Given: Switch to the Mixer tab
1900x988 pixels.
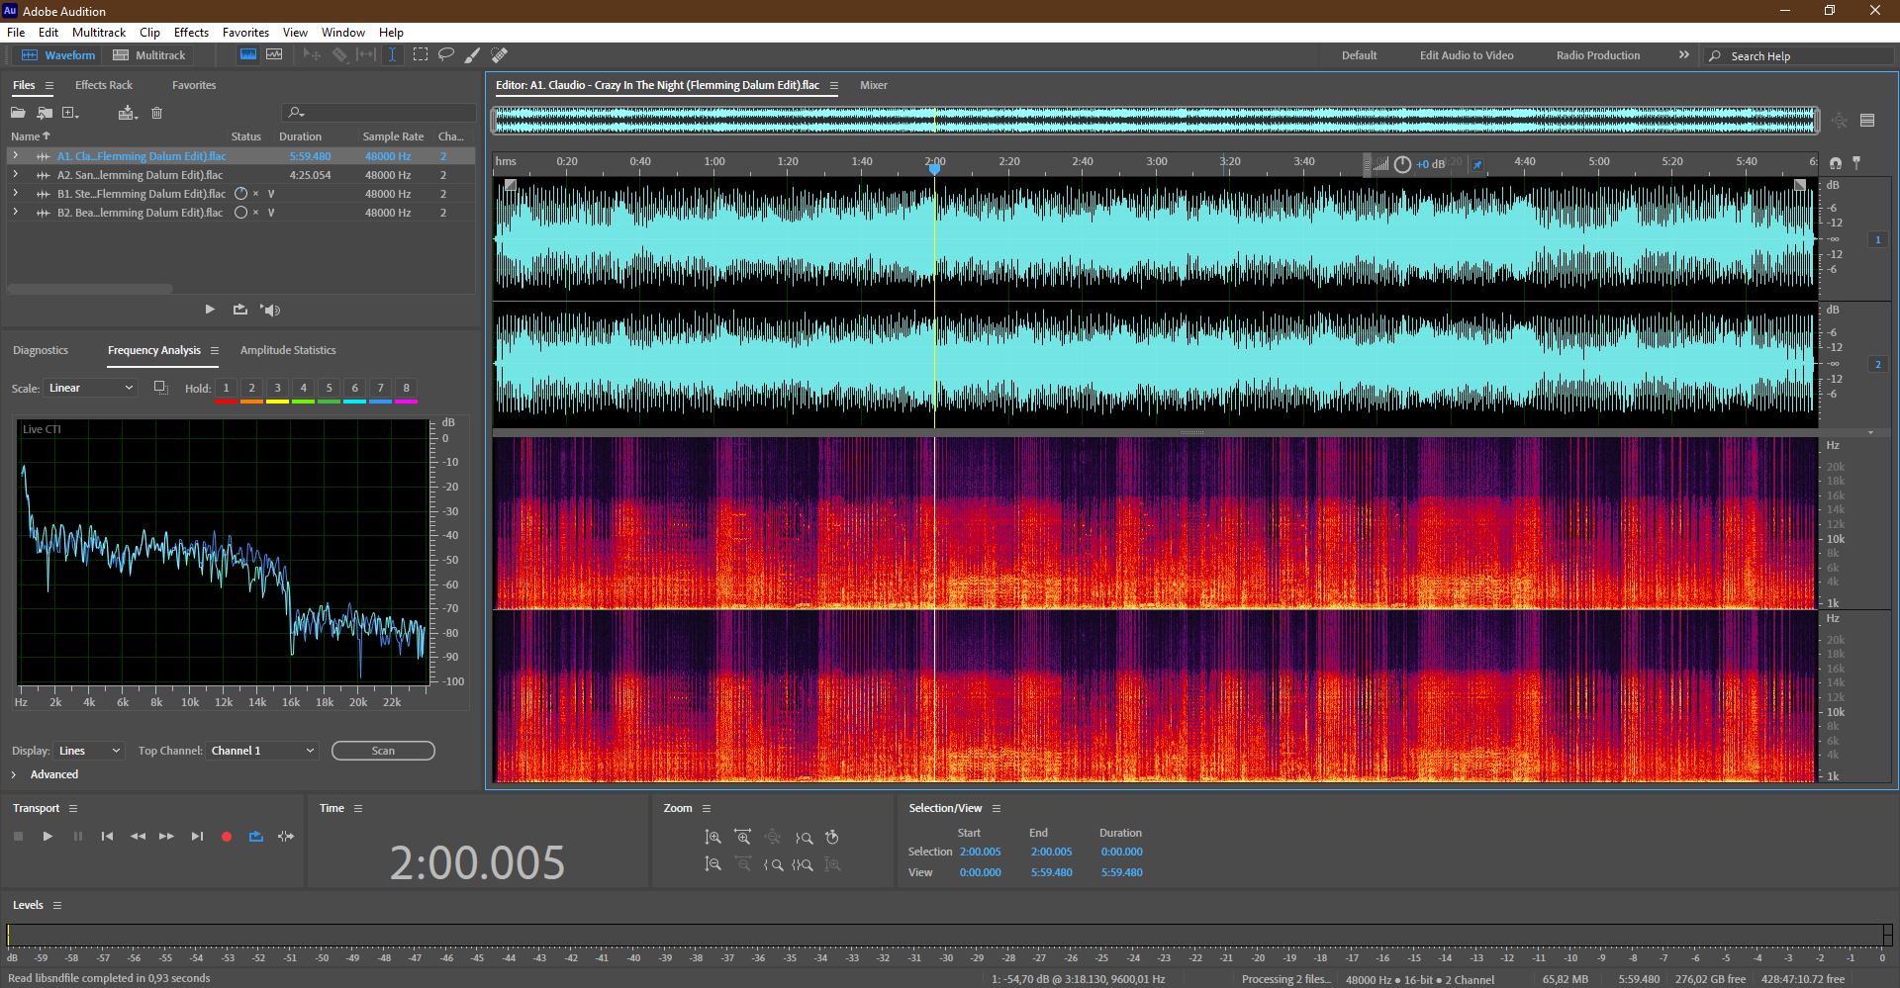Looking at the screenshot, I should 874,85.
